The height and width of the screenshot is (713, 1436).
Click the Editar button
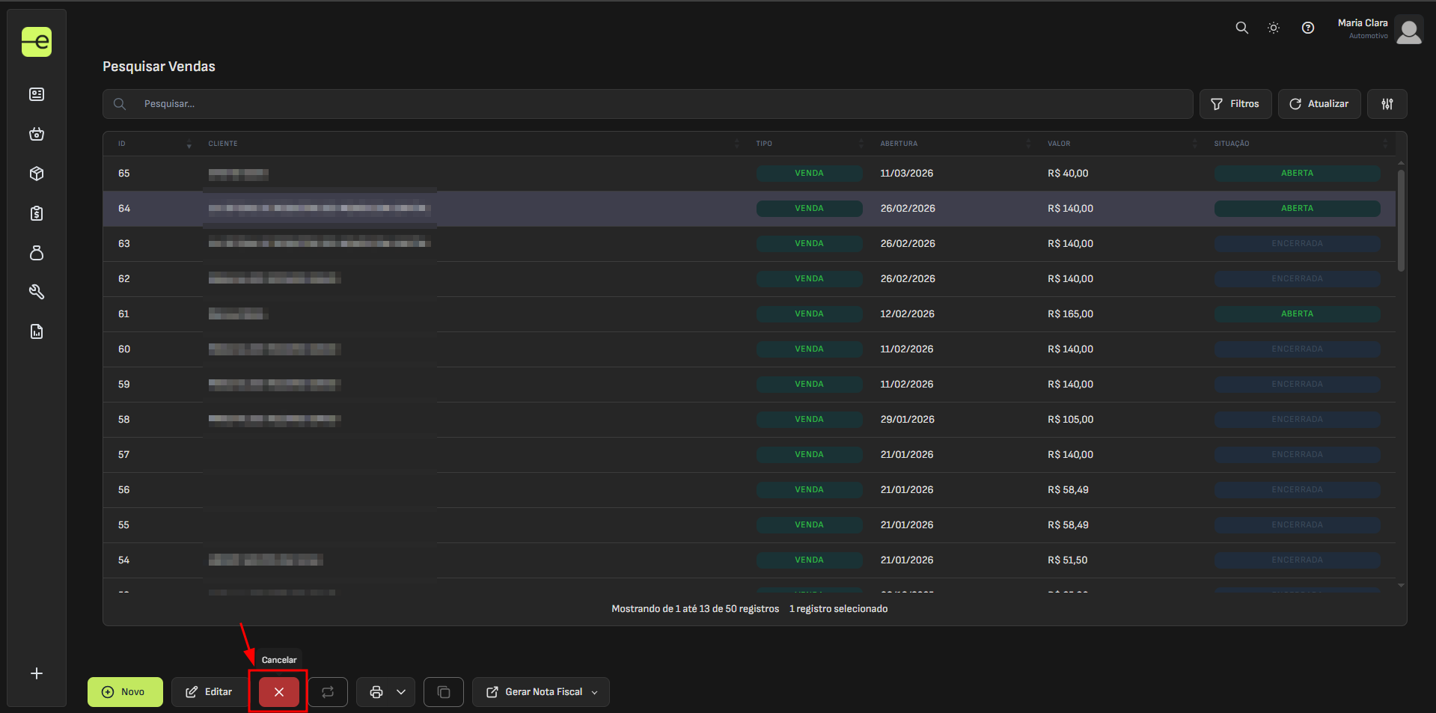[210, 692]
